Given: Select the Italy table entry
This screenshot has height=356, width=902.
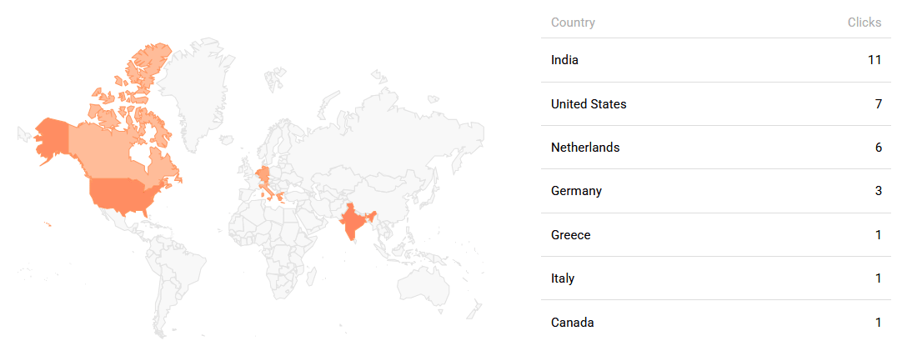Looking at the screenshot, I should (563, 278).
